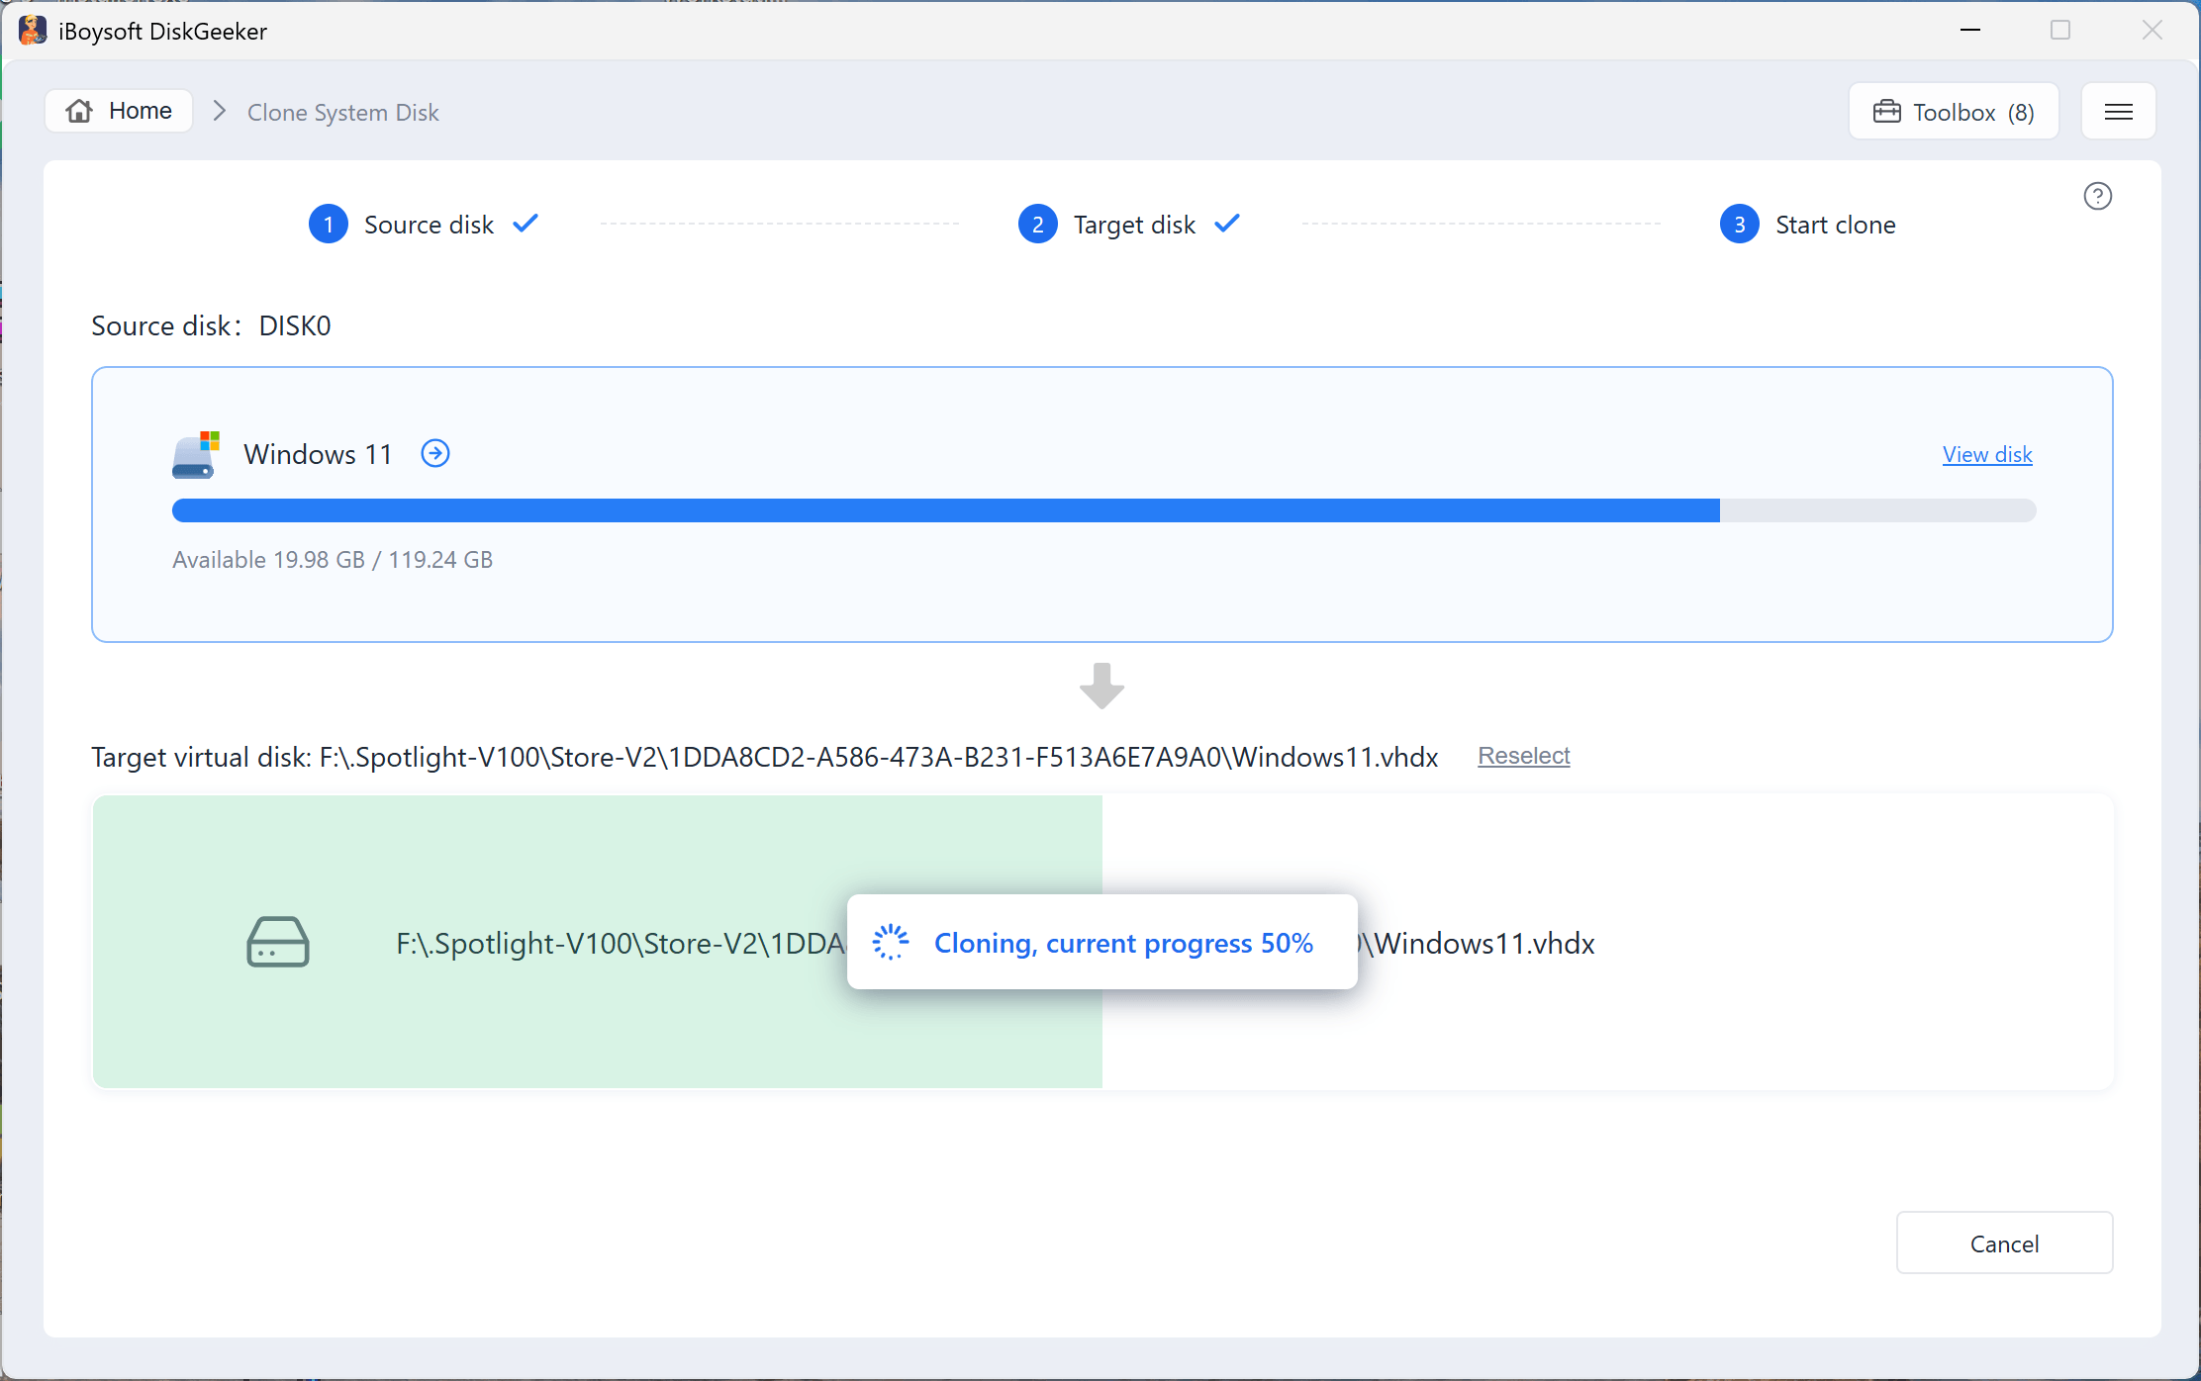Click the house icon in Home button

pyautogui.click(x=79, y=111)
